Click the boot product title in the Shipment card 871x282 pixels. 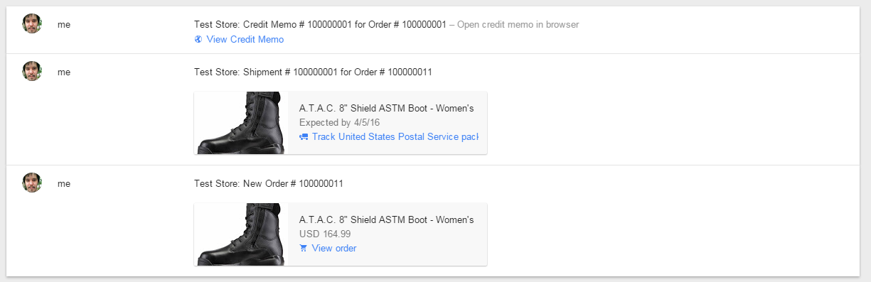coord(386,108)
